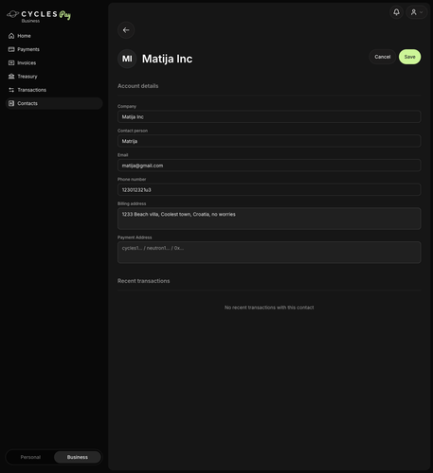Image resolution: width=433 pixels, height=473 pixels.
Task: Open the user account menu
Action: click(417, 12)
